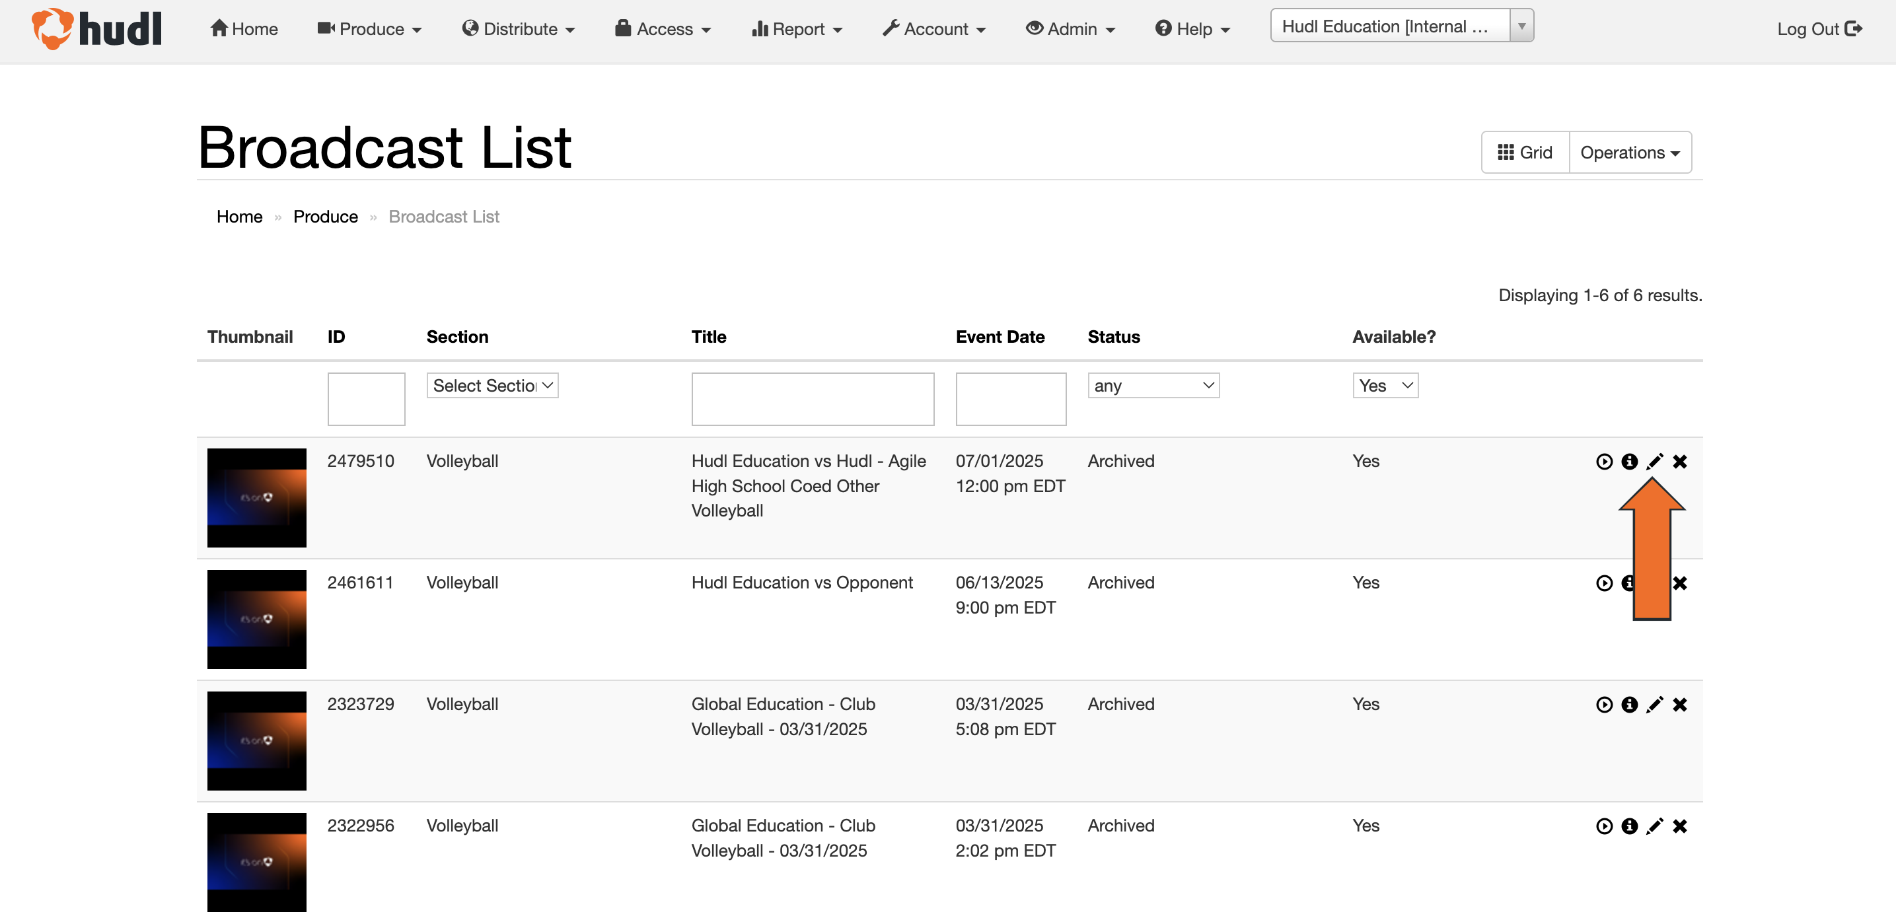Open the Produce menu
The height and width of the screenshot is (922, 1896).
click(x=369, y=28)
